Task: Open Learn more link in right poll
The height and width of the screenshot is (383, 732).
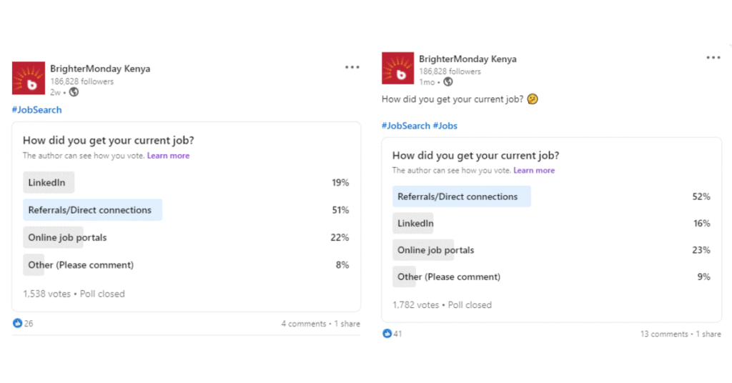Action: tap(534, 171)
